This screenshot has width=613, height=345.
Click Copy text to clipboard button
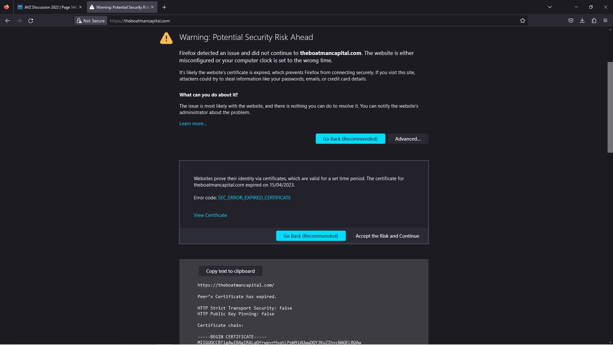click(x=231, y=271)
